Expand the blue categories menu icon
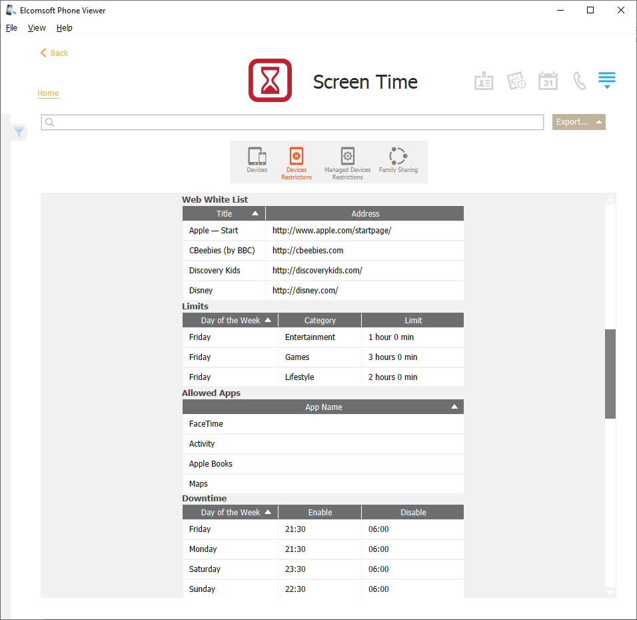The width and height of the screenshot is (637, 620). (x=606, y=81)
